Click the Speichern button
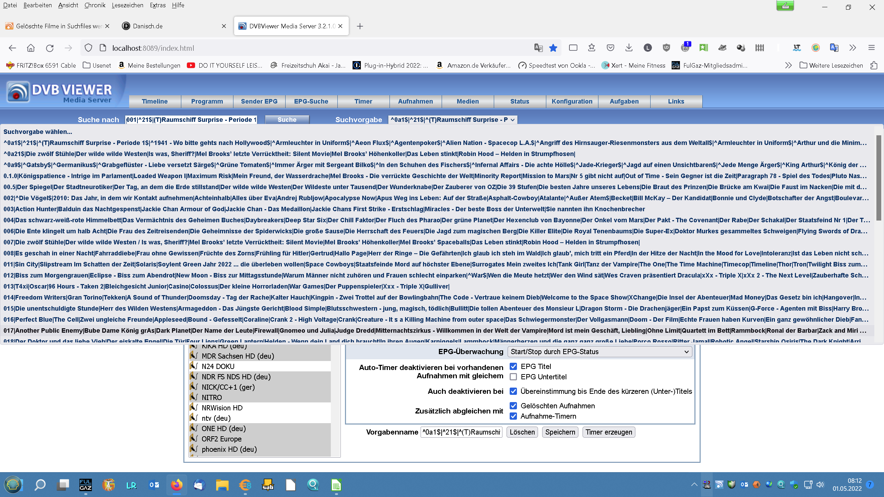 pos(560,432)
